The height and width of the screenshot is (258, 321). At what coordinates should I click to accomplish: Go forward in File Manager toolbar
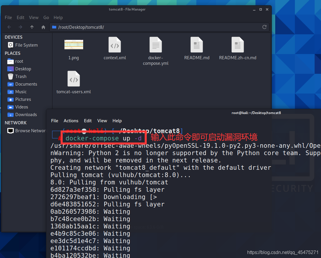21,27
